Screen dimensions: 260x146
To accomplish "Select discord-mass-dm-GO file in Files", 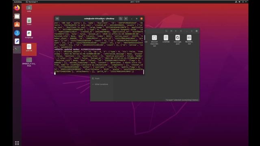I will point(154,41).
